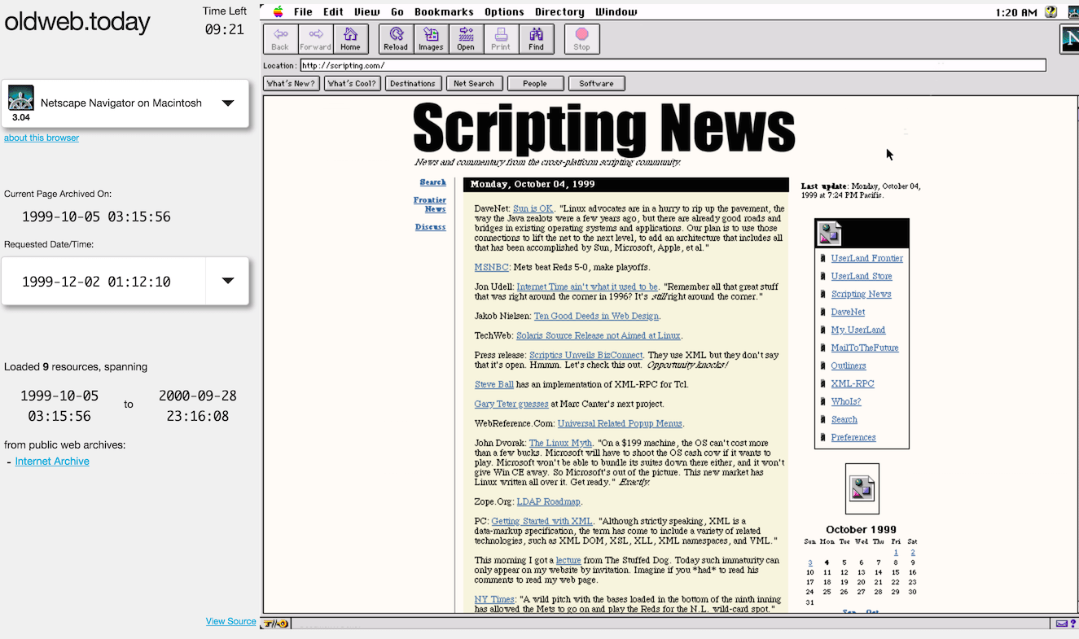Screen dimensions: 1079x639
Task: Click the Net Search button
Action: pos(474,83)
